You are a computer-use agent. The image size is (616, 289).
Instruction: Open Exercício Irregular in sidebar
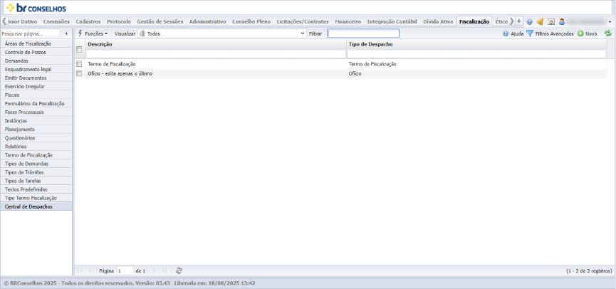click(36, 86)
